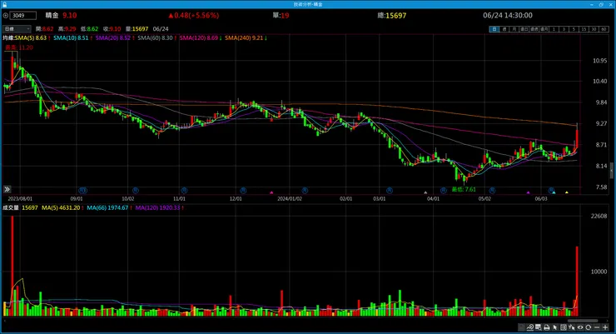Click the 最低 7.61 low price label
Screen dimensions: 616x334
click(464, 189)
